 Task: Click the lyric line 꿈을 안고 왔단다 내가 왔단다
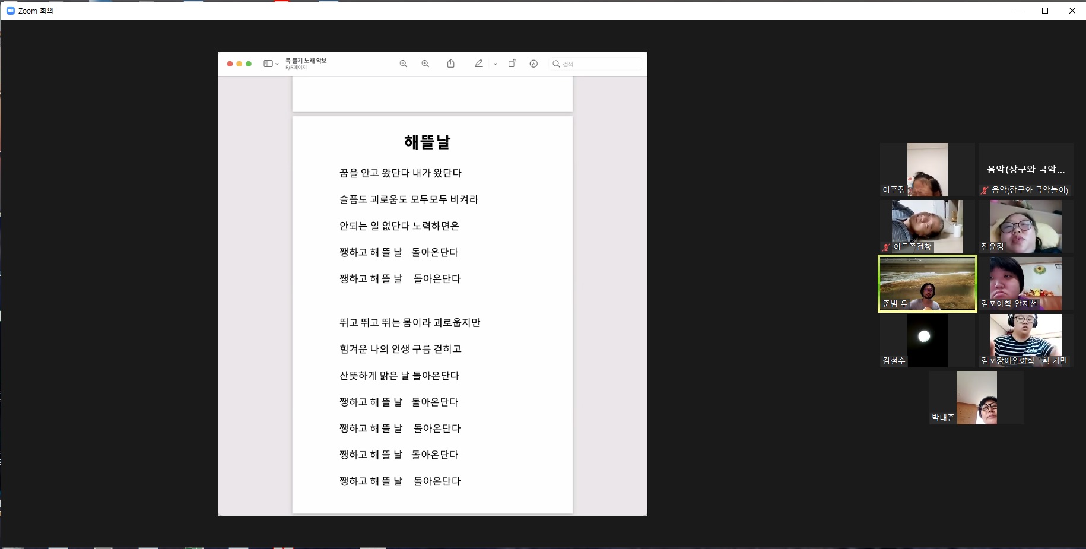[401, 173]
